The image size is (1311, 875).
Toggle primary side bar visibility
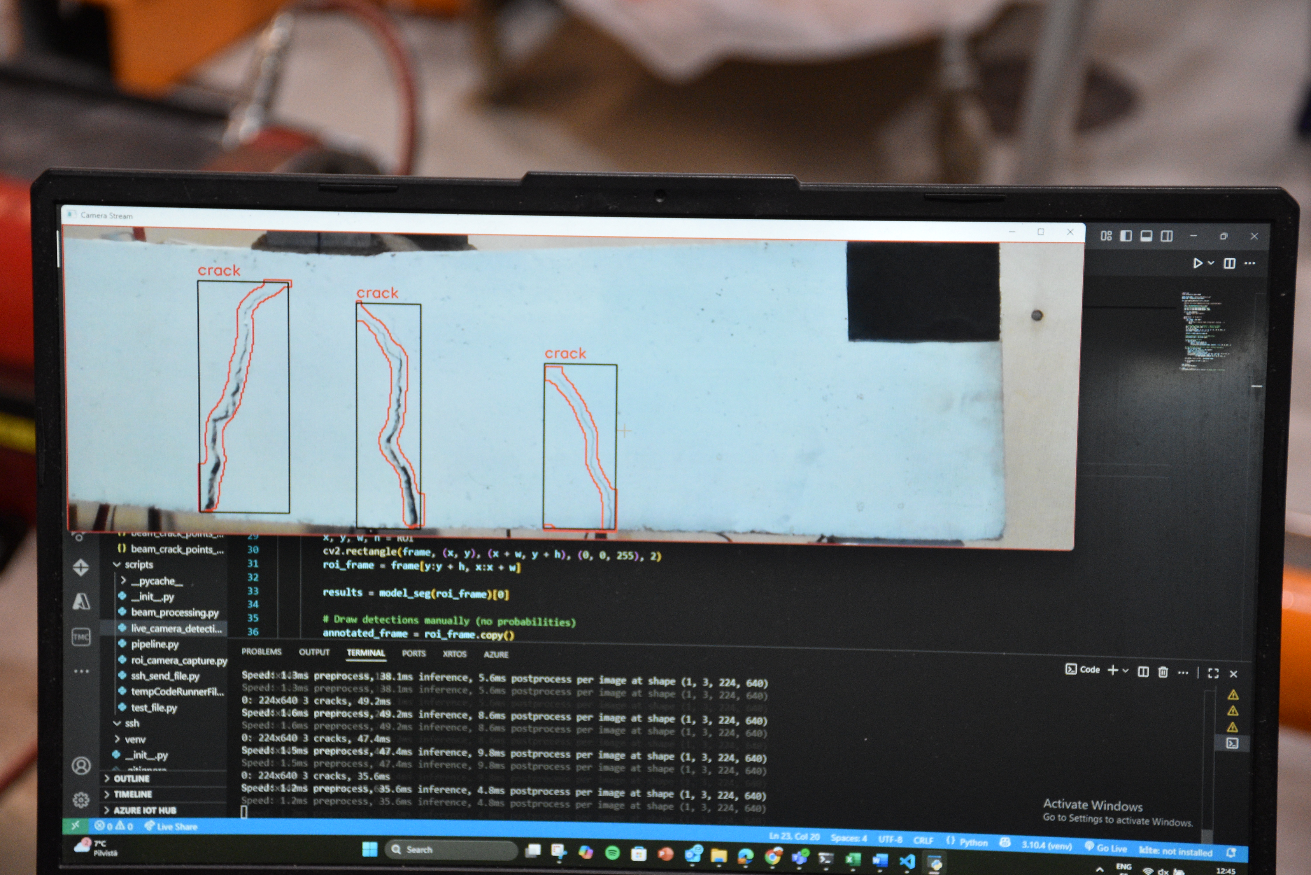(x=1126, y=236)
